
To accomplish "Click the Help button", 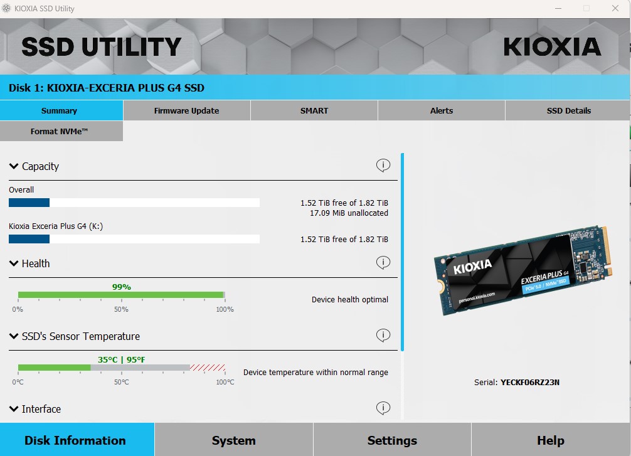I will click(x=550, y=440).
